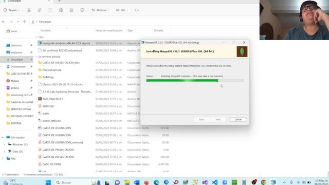Open Task View from the taskbar
Image resolution: width=329 pixels, height=185 pixels.
pyautogui.click(x=107, y=182)
